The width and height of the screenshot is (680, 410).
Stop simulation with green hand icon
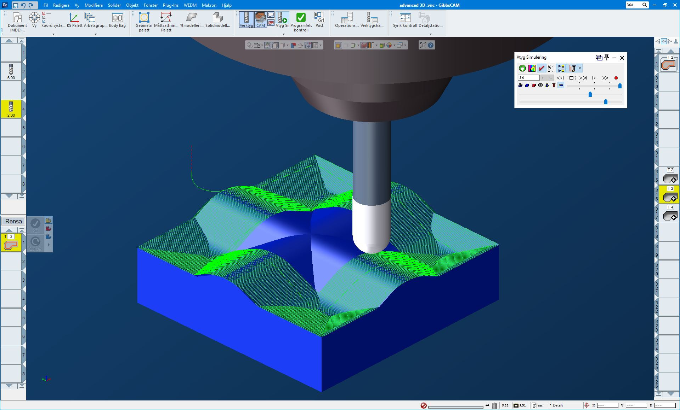coord(522,68)
